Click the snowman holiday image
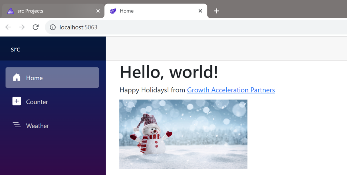The width and height of the screenshot is (347, 175). coord(183,134)
